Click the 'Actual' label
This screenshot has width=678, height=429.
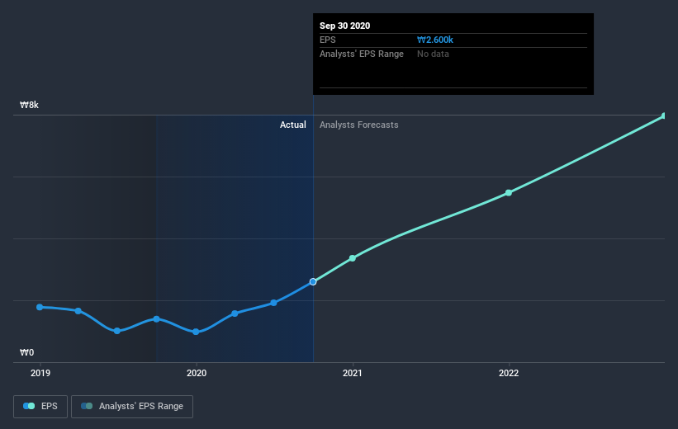point(292,125)
